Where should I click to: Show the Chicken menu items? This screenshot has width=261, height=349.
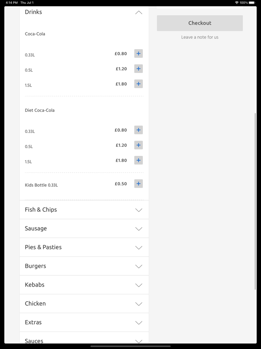coord(139,304)
